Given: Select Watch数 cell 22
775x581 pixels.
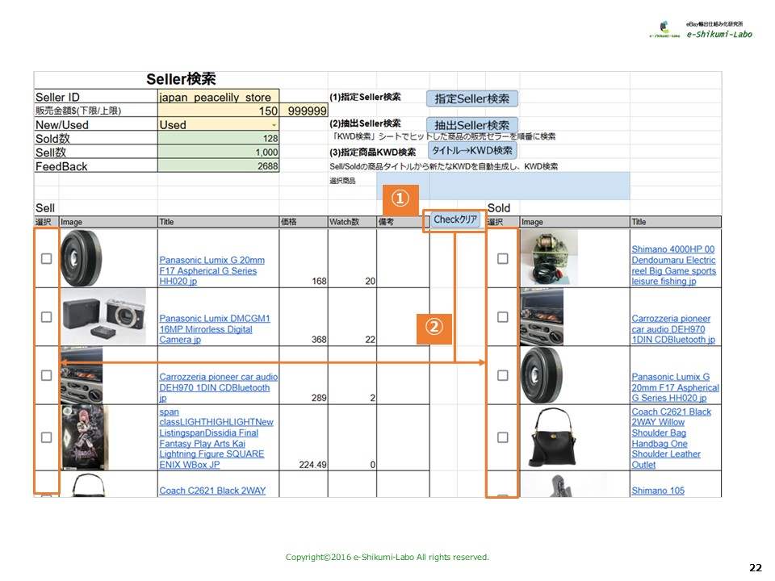Looking at the screenshot, I should coord(352,316).
